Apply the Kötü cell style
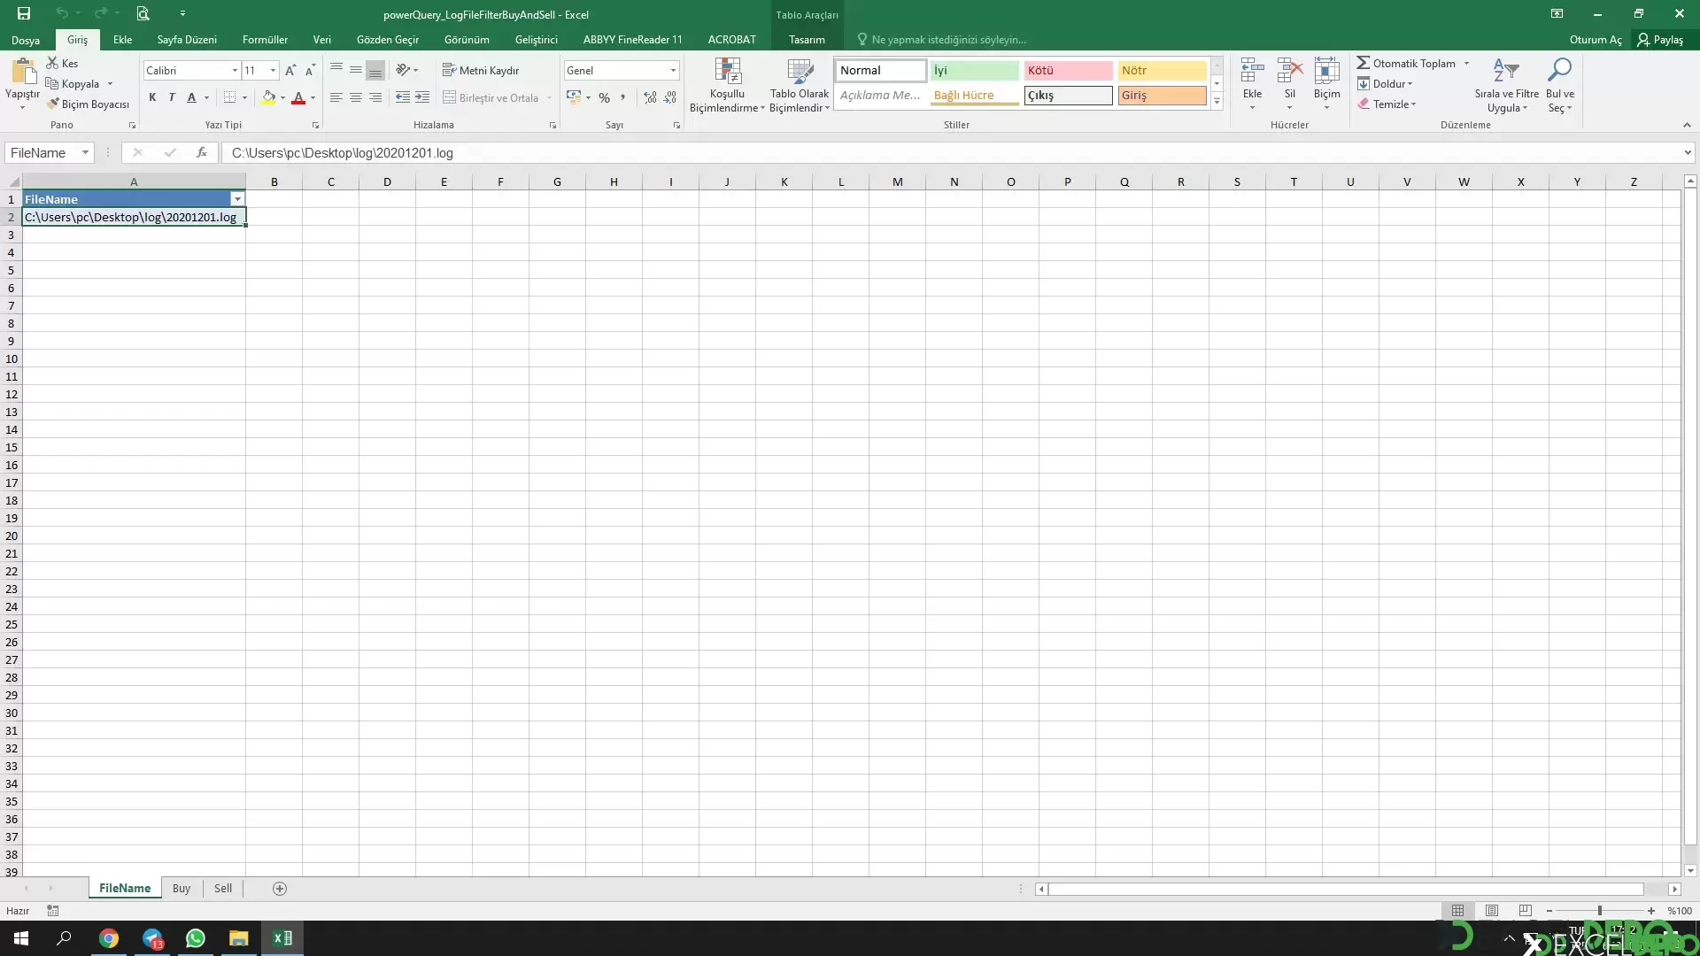 click(1068, 70)
